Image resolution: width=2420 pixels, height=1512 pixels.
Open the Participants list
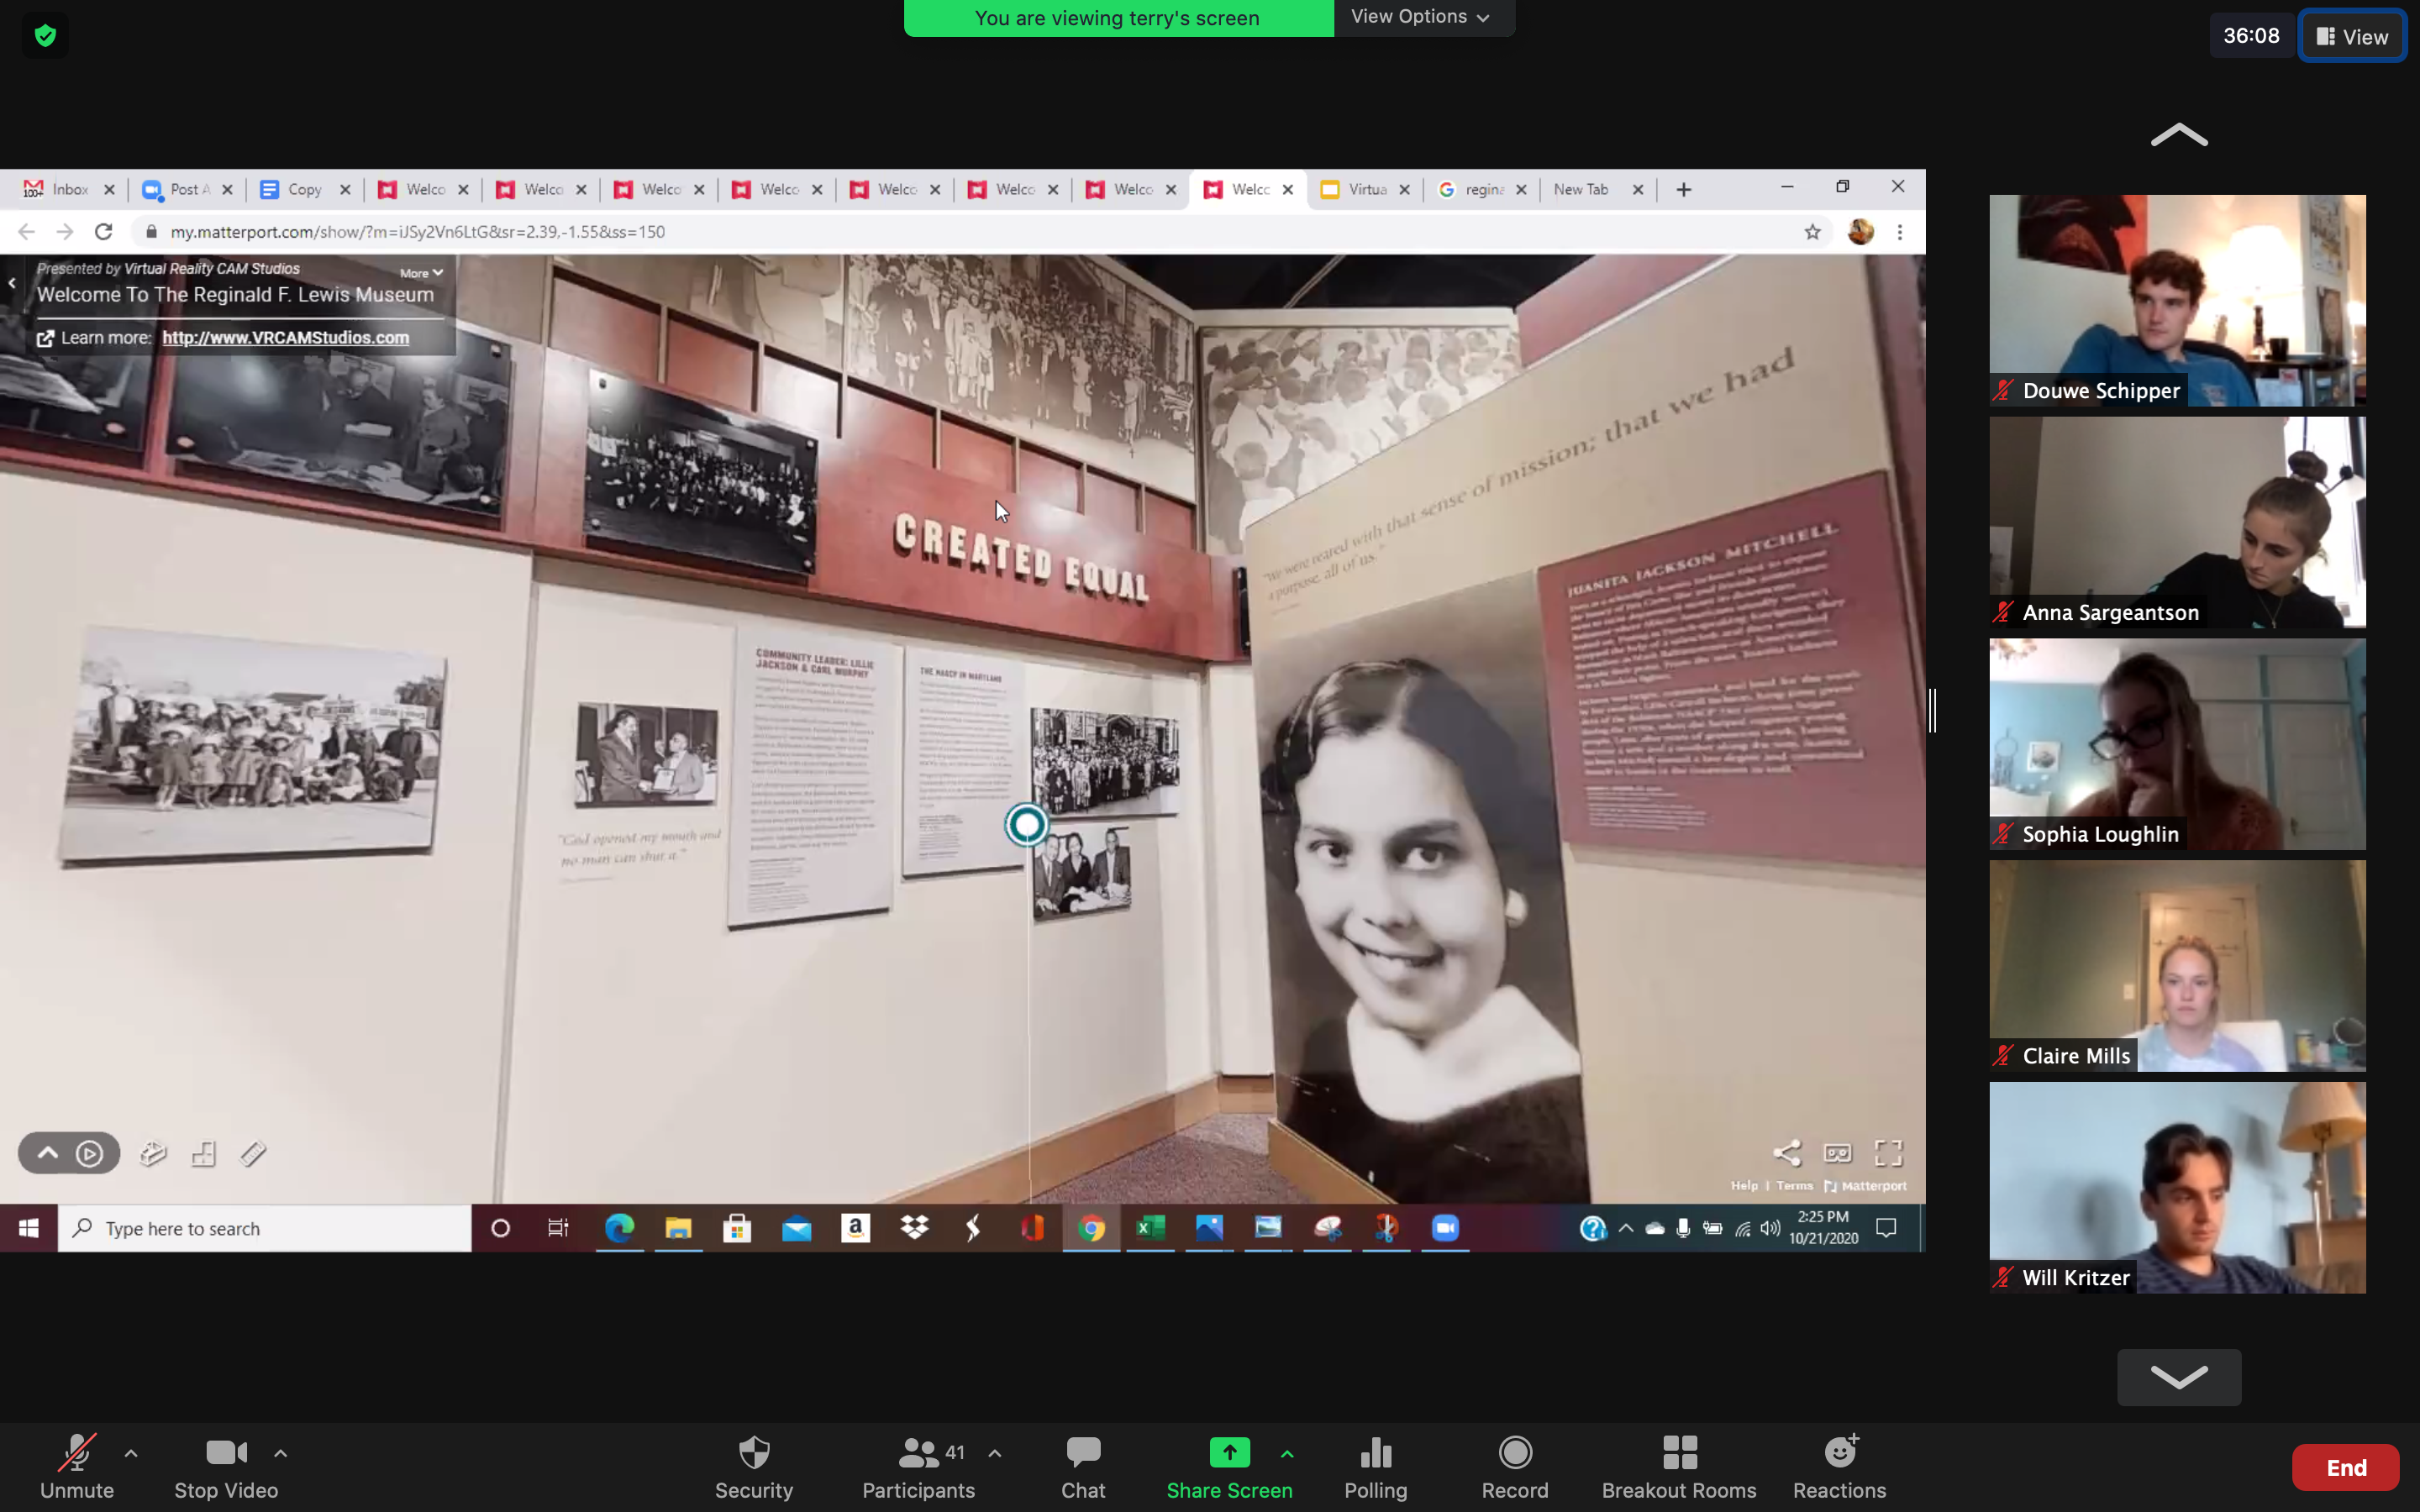[x=917, y=1466]
